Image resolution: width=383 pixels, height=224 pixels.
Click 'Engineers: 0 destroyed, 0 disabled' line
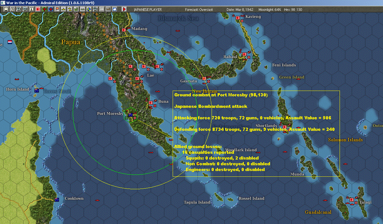(x=225, y=169)
